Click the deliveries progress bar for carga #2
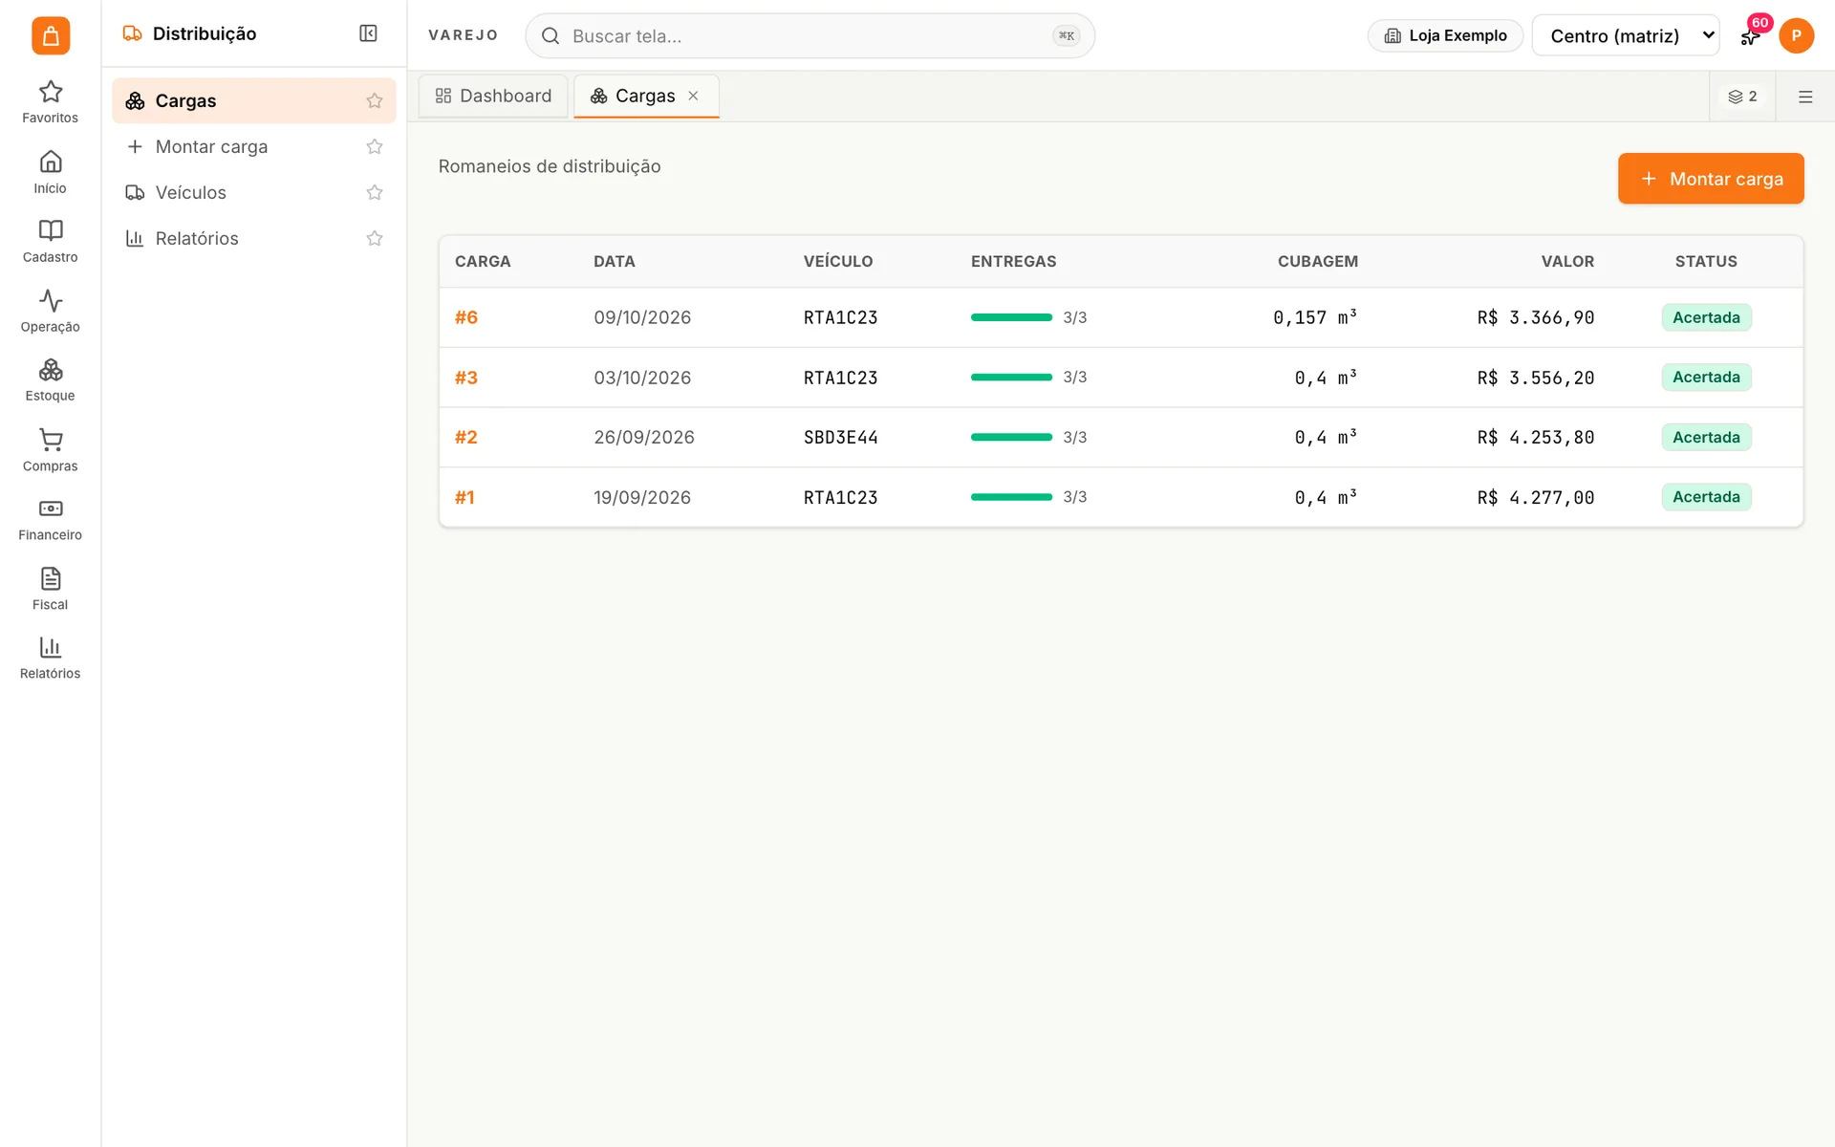Image resolution: width=1835 pixels, height=1147 pixels. [1011, 437]
